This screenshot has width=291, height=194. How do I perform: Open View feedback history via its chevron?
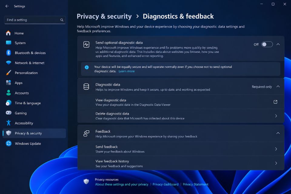[x=276, y=163]
